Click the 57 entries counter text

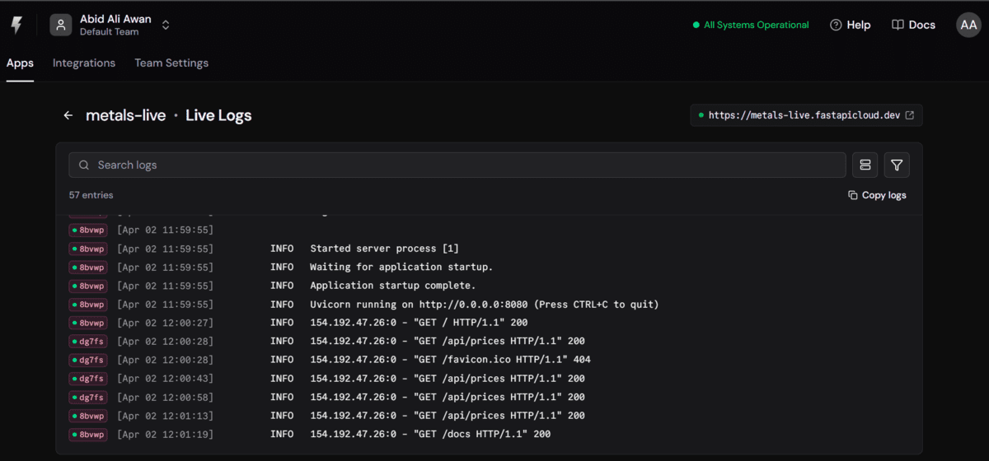91,195
